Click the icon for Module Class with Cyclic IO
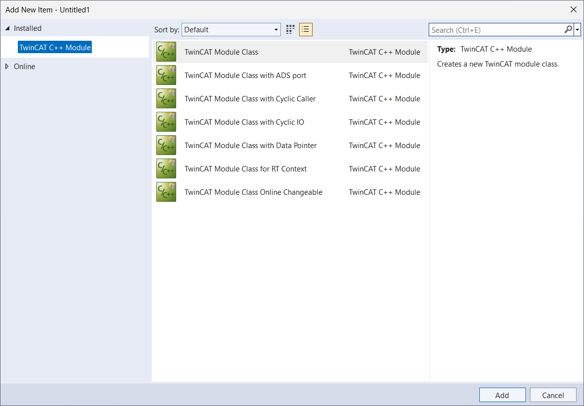This screenshot has height=406, width=584. 166,122
